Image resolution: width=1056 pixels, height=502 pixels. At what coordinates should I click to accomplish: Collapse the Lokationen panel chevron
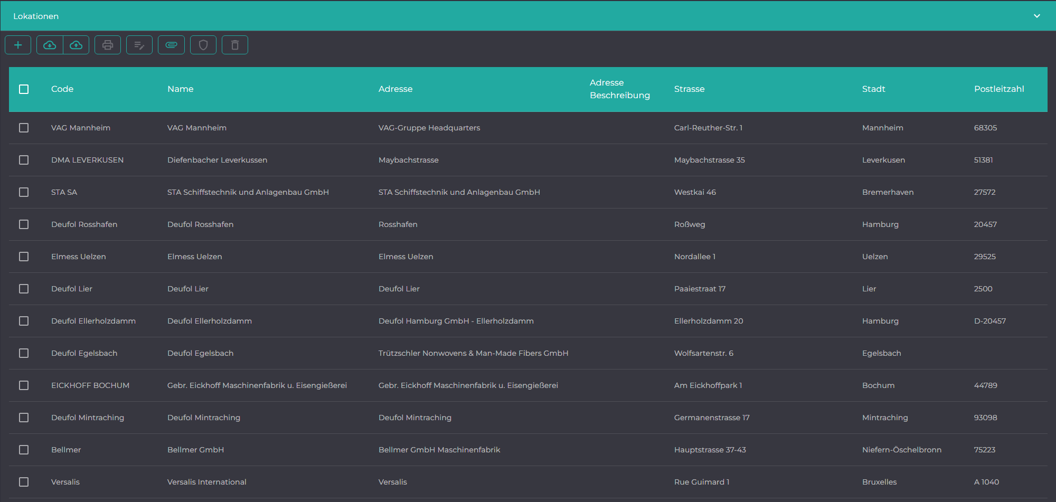click(1037, 16)
